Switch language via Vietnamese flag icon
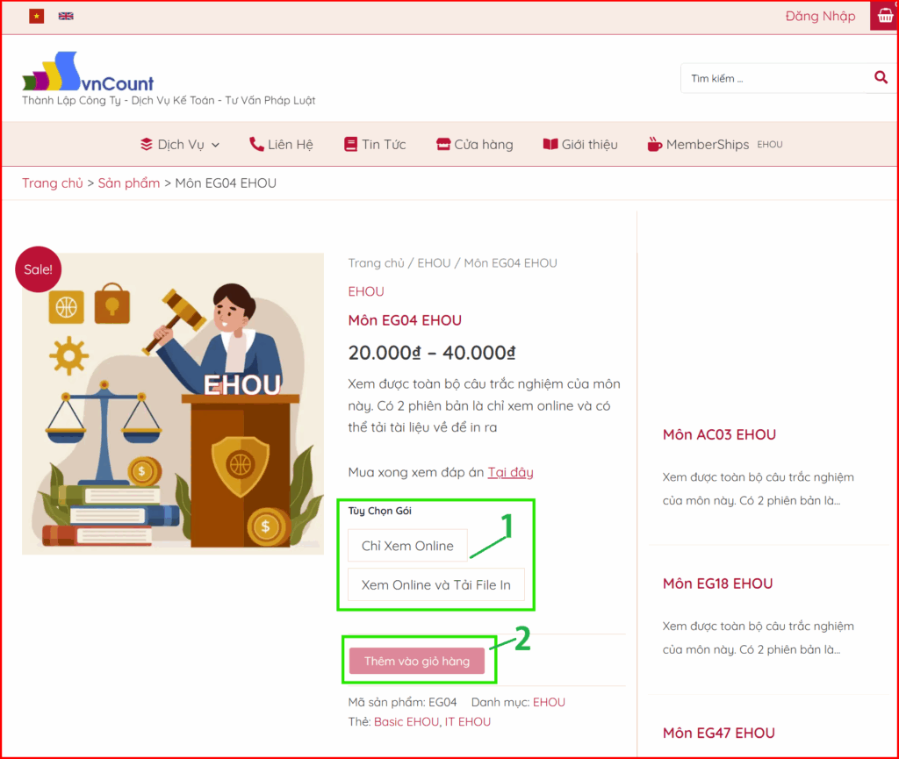 37,16
